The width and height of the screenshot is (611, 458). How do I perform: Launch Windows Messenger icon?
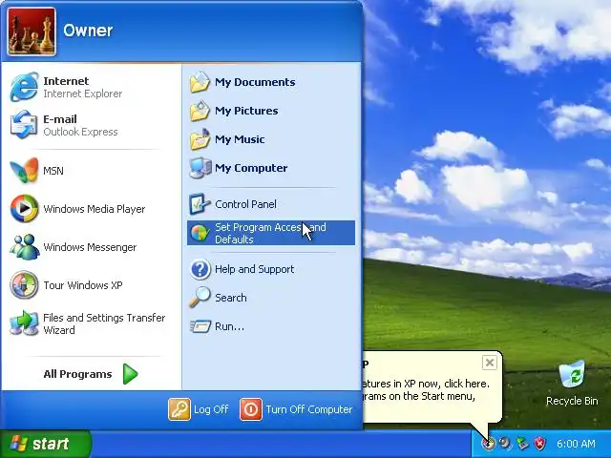(24, 246)
